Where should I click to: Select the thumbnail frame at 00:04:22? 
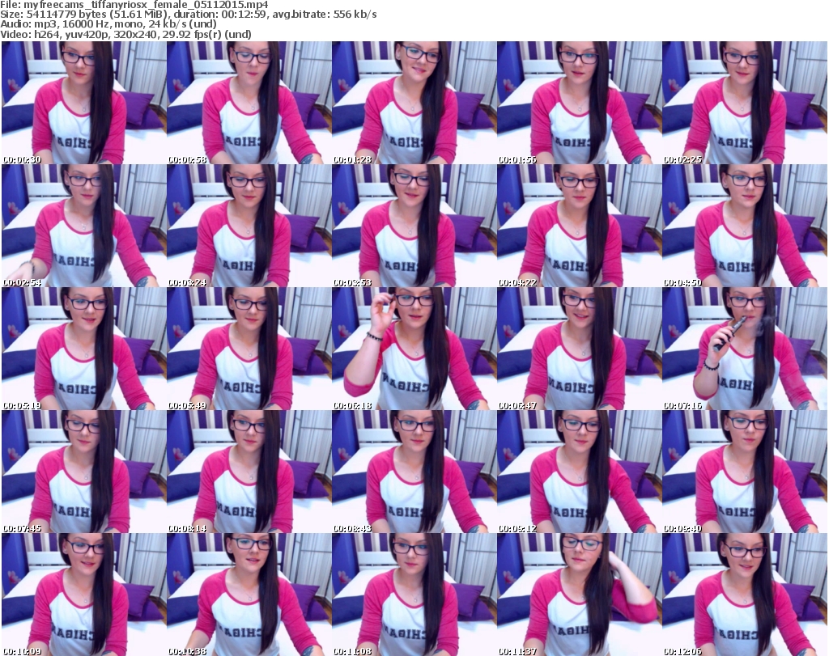(579, 226)
